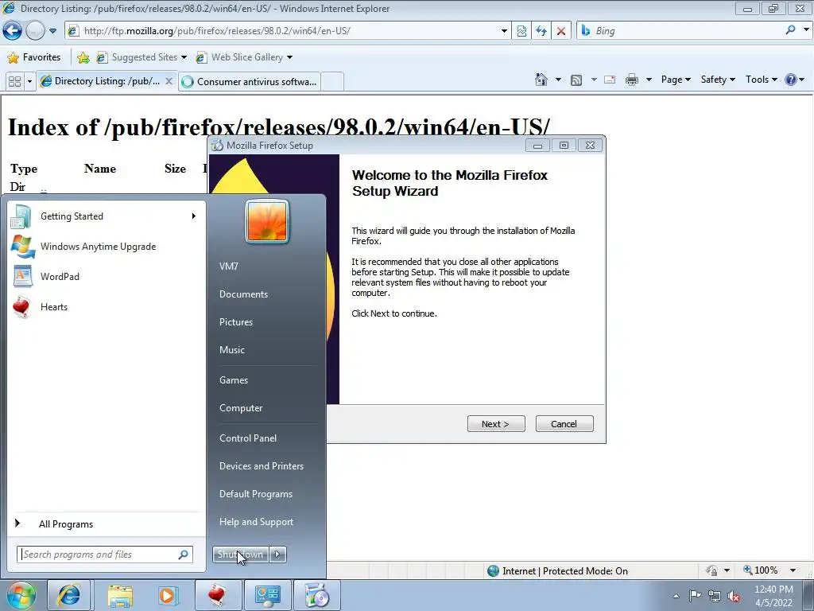Open Documents from Start menu

243,294
